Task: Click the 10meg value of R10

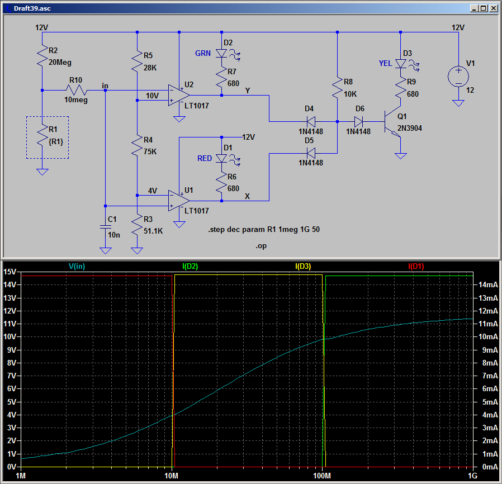Action: point(76,100)
